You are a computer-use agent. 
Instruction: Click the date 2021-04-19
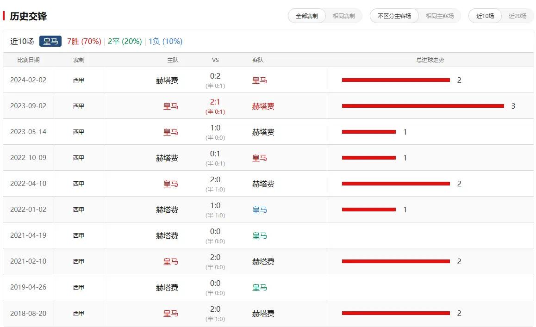tap(28, 235)
